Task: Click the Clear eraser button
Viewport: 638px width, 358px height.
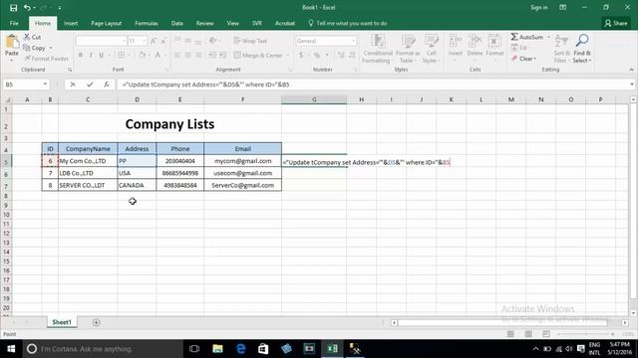Action: point(524,59)
